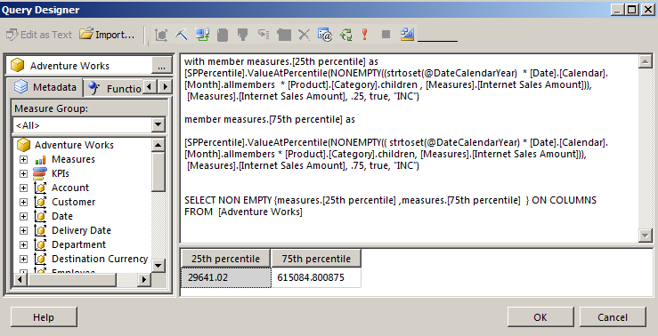Select the Destination Currency tree item
The width and height of the screenshot is (658, 336).
[x=100, y=259]
